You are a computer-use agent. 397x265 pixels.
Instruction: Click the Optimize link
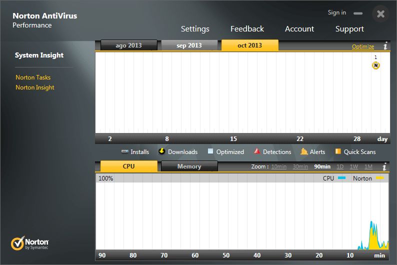362,46
